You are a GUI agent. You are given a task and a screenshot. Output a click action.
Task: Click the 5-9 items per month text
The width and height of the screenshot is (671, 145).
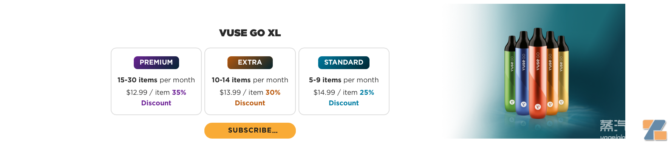click(344, 80)
